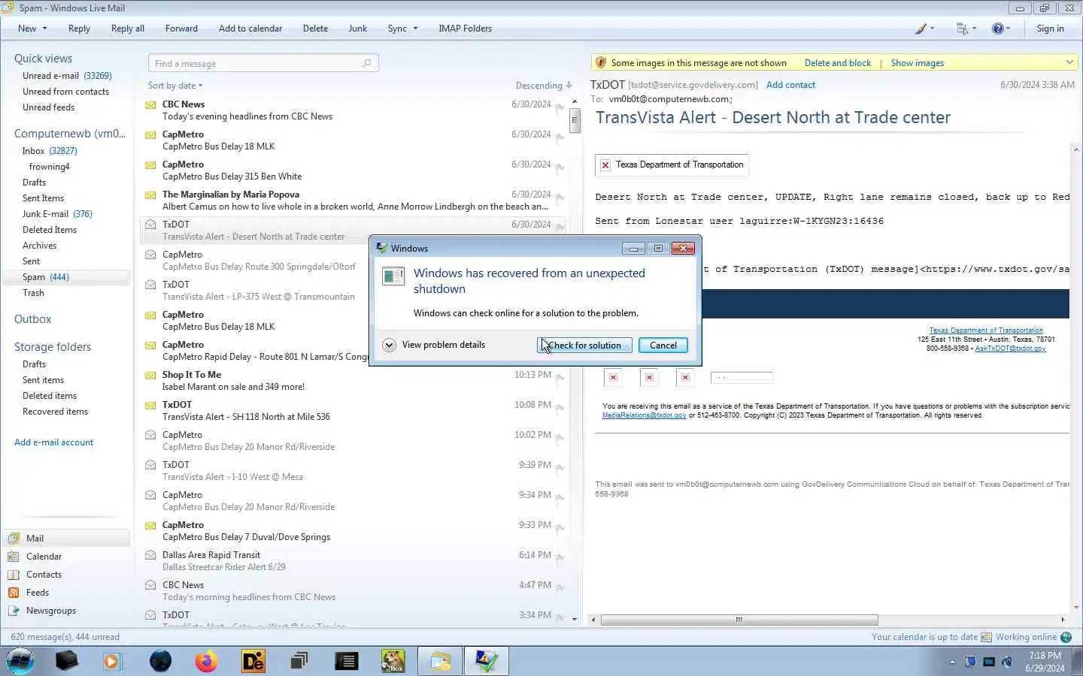Screen dimensions: 1083x676
Task: Click Delete and block link
Action: pyautogui.click(x=837, y=63)
